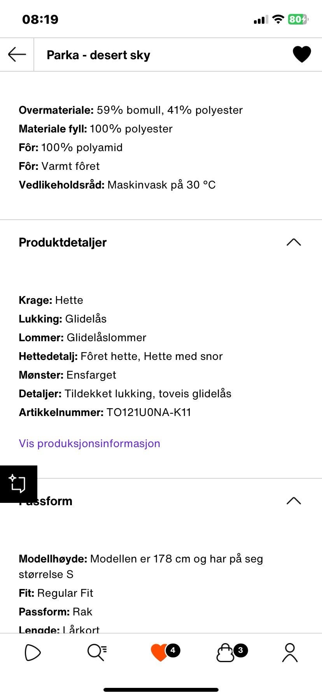
Task: Tap the home indicator bar at bottom
Action: pyautogui.click(x=161, y=690)
